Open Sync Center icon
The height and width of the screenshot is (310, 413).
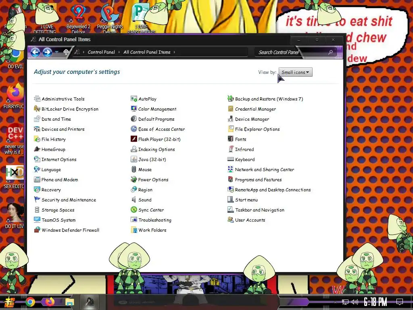[134, 210]
